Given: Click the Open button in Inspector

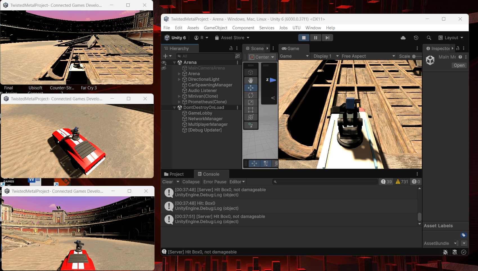Looking at the screenshot, I should coord(459,65).
